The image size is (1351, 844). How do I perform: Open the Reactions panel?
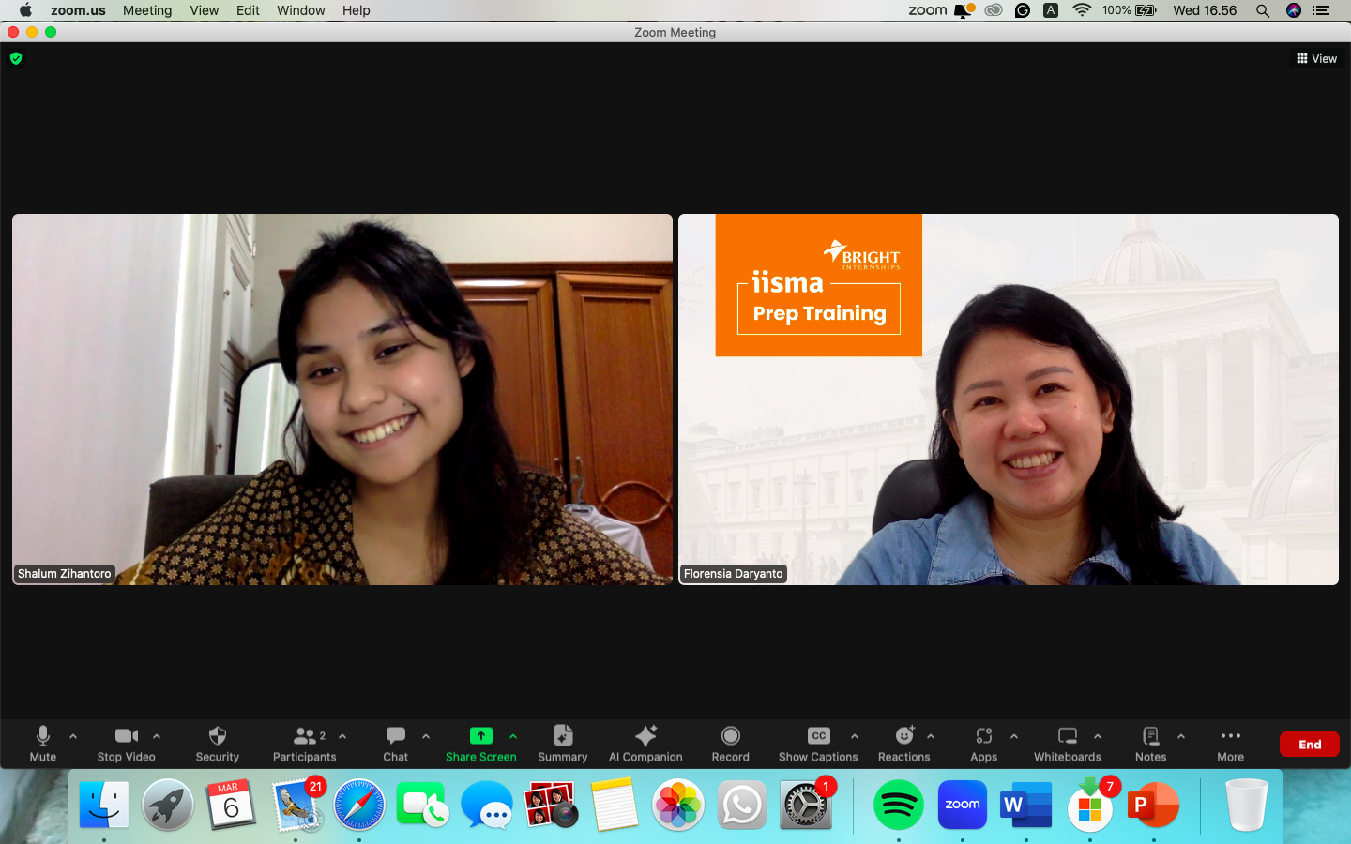tap(903, 744)
